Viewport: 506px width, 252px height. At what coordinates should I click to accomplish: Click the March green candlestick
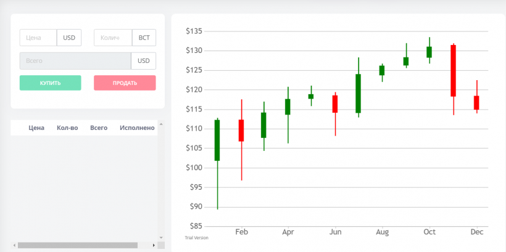[x=263, y=125]
